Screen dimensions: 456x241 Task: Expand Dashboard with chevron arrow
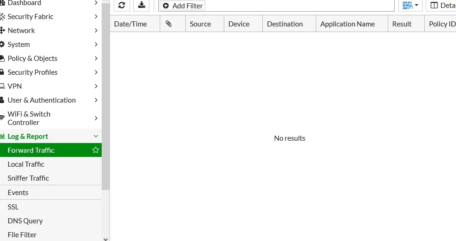[96, 3]
